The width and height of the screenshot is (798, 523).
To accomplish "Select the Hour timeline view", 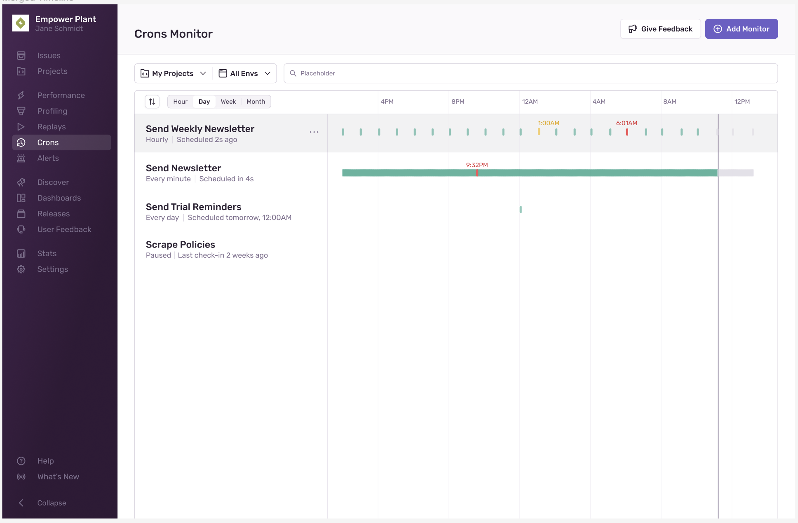I will point(180,101).
